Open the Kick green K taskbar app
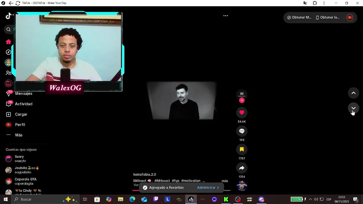Screen dimensions: 363x204 click(x=226, y=199)
